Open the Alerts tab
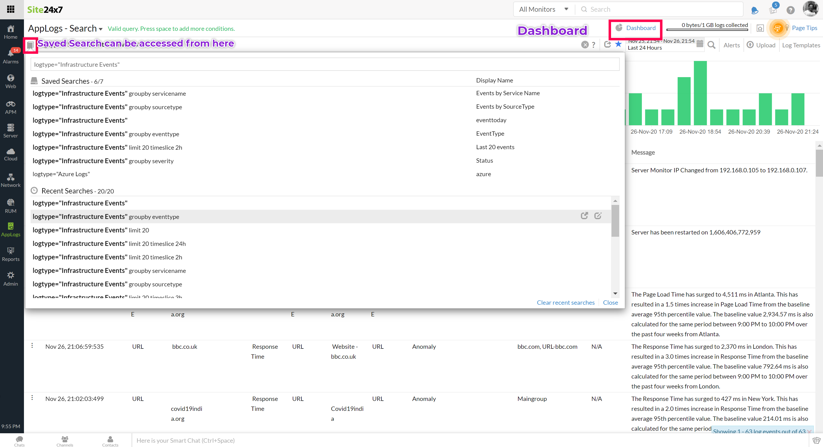 (x=731, y=45)
